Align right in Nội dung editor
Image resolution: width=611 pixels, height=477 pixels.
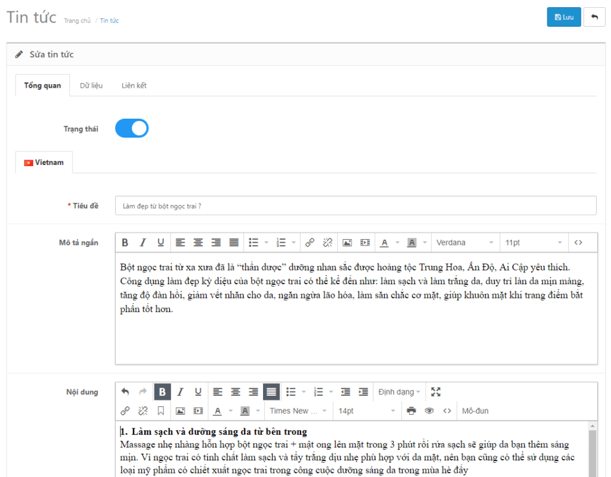tap(254, 392)
